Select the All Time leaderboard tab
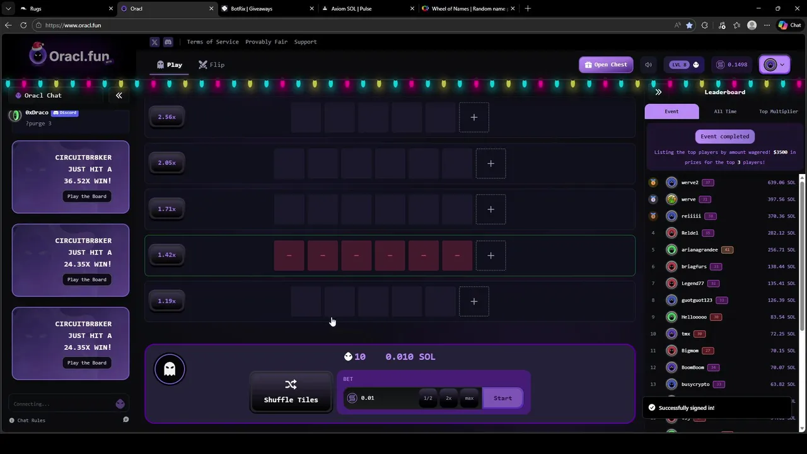The image size is (807, 454). (x=725, y=112)
